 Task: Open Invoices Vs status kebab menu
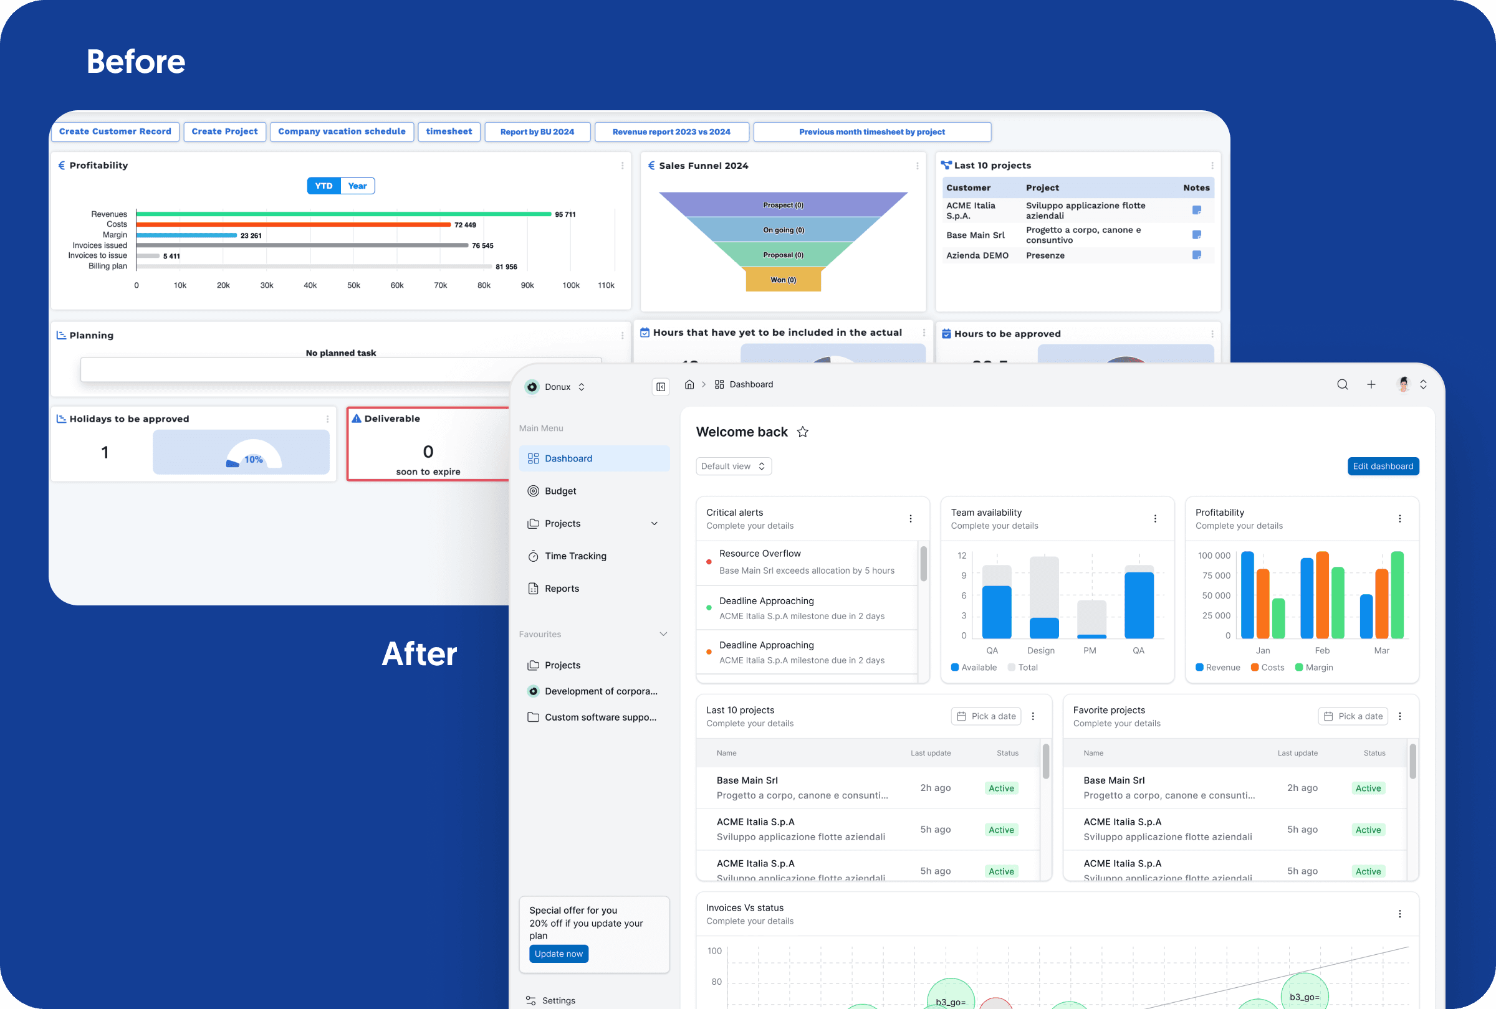(x=1399, y=914)
